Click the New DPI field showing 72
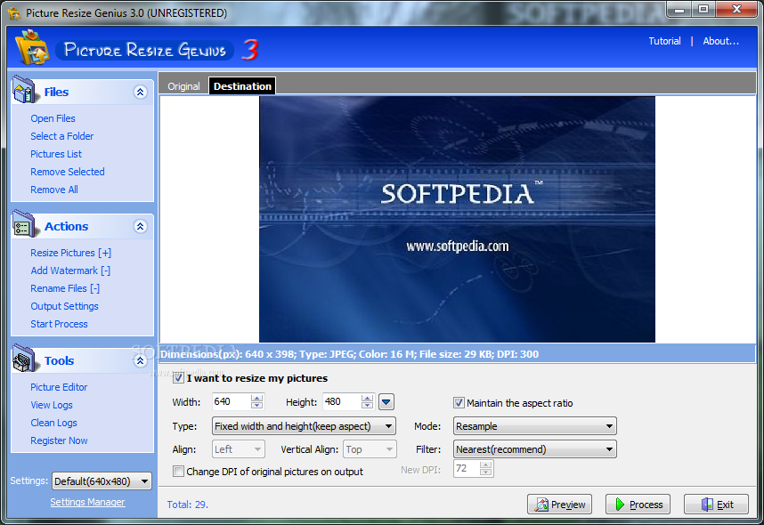This screenshot has height=525, width=764. pyautogui.click(x=467, y=469)
